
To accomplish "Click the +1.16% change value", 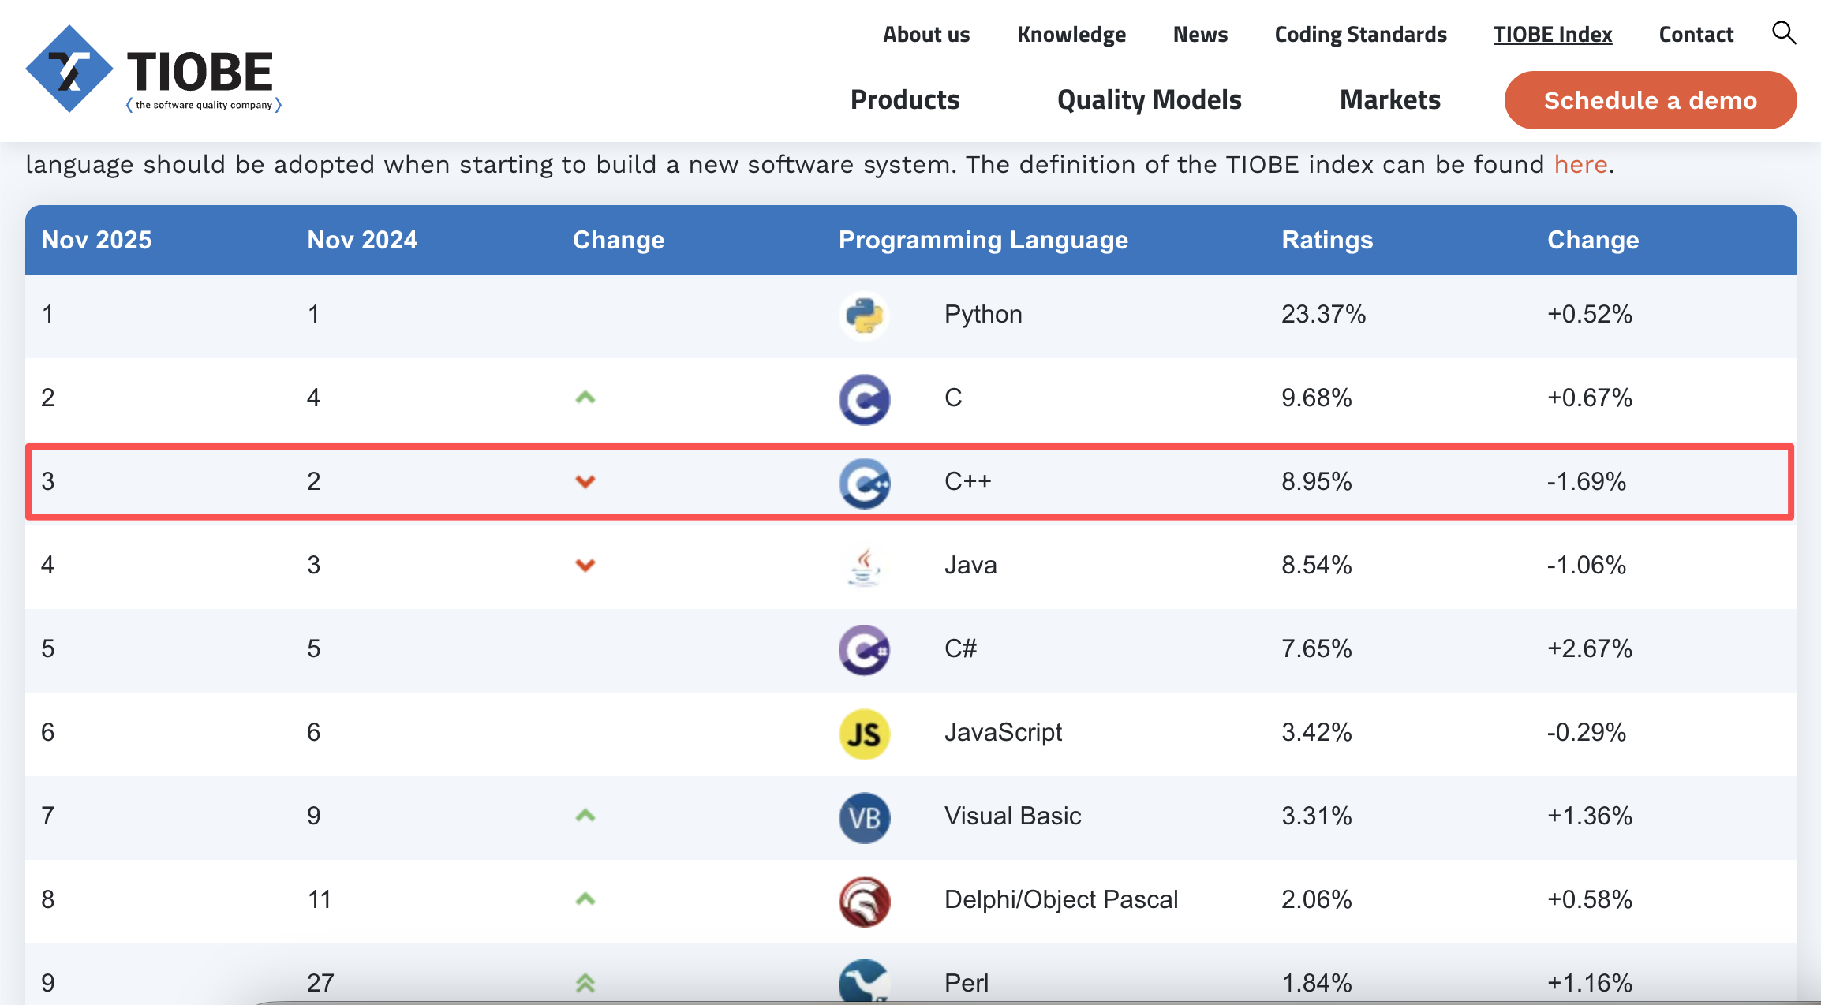I will click(x=1590, y=983).
